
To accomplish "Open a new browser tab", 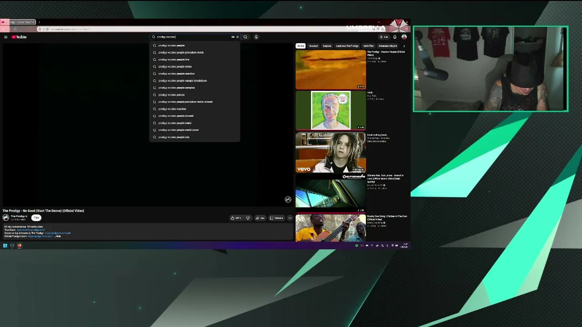I will pos(39,22).
